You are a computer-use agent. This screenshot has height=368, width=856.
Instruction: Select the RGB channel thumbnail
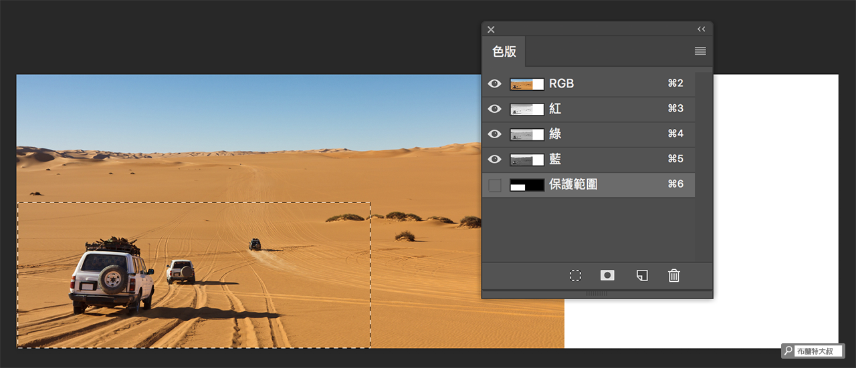tap(527, 84)
